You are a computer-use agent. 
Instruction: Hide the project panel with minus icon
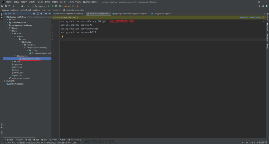49,13
